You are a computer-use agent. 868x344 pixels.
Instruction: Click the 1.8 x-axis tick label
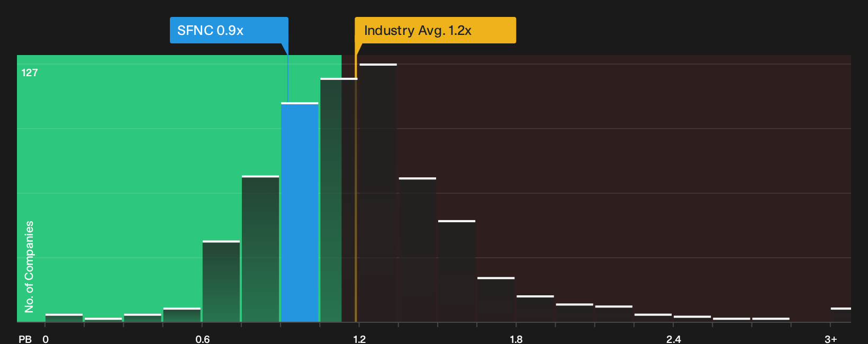click(516, 339)
